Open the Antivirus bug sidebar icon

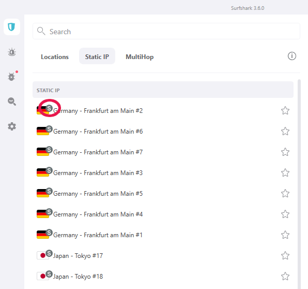(11, 77)
